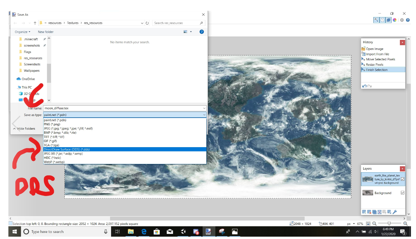This screenshot has width=416, height=239.
Task: Toggle visibility of Background layer
Action: [402, 193]
